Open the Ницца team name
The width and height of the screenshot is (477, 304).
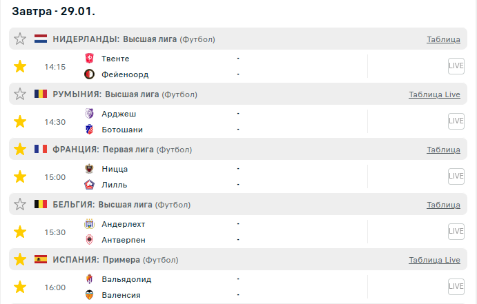click(115, 169)
